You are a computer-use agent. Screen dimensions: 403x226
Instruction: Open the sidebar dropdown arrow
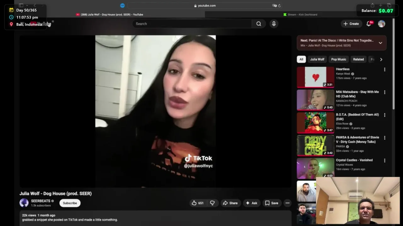(27, 5)
